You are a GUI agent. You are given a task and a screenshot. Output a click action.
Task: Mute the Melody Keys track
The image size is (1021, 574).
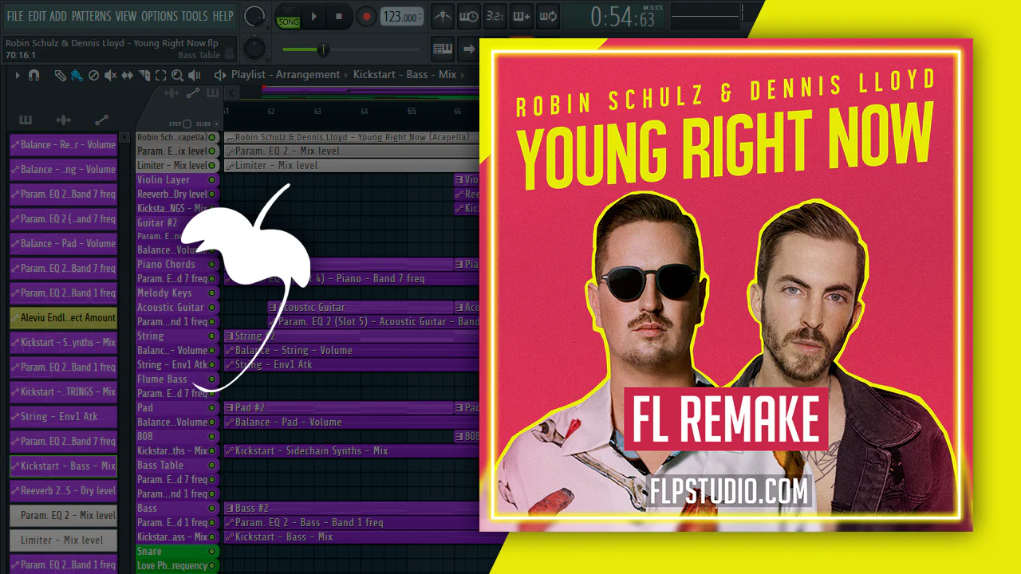coord(212,293)
